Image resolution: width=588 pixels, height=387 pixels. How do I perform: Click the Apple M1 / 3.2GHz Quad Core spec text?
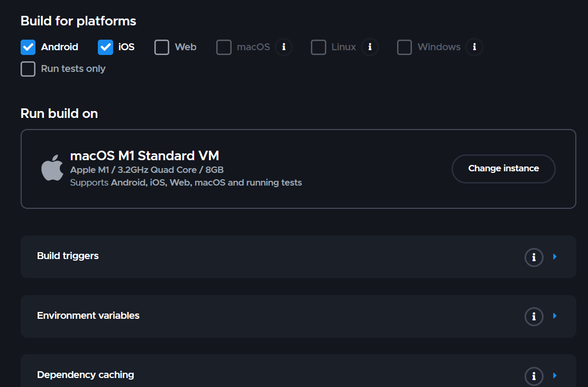pyautogui.click(x=146, y=170)
